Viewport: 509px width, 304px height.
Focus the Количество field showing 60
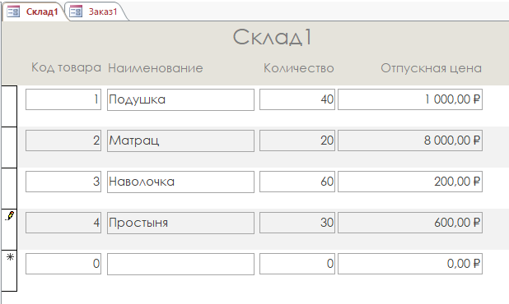coord(297,182)
